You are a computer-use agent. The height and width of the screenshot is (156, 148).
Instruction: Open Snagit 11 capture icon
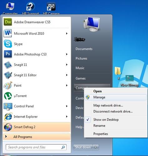8,65
